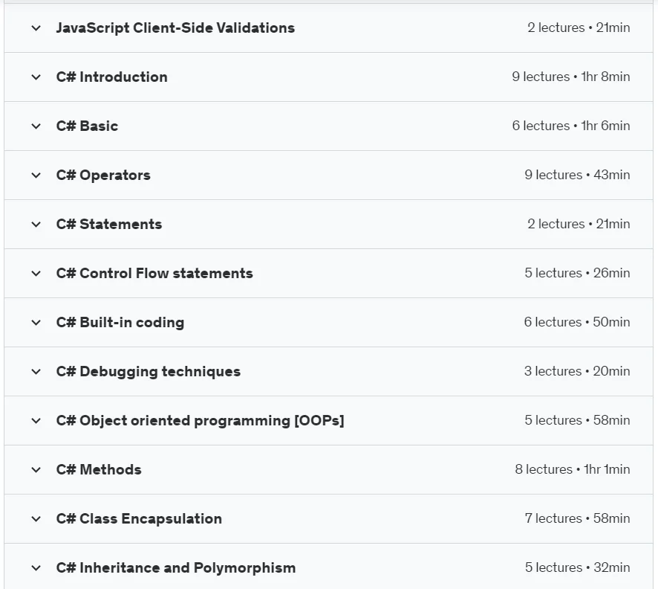Click chevron next to C# Built-in coding
658x589 pixels.
pos(36,323)
